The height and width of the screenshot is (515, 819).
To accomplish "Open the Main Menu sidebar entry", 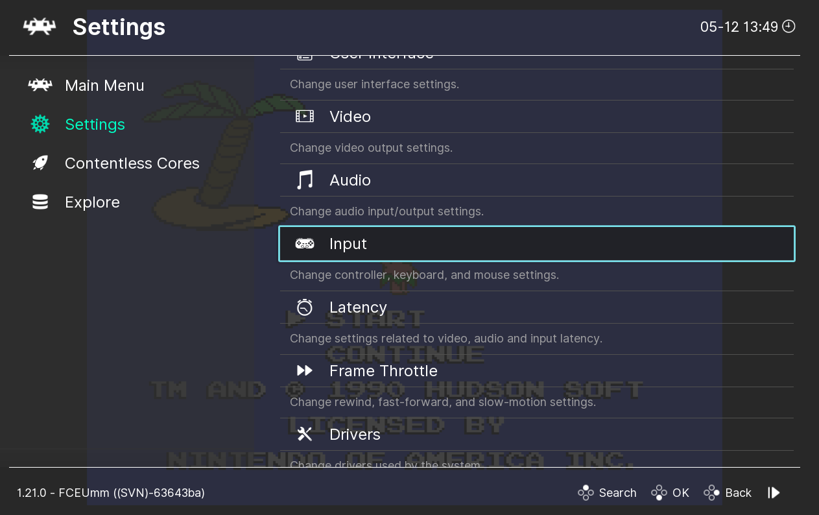I will click(104, 86).
